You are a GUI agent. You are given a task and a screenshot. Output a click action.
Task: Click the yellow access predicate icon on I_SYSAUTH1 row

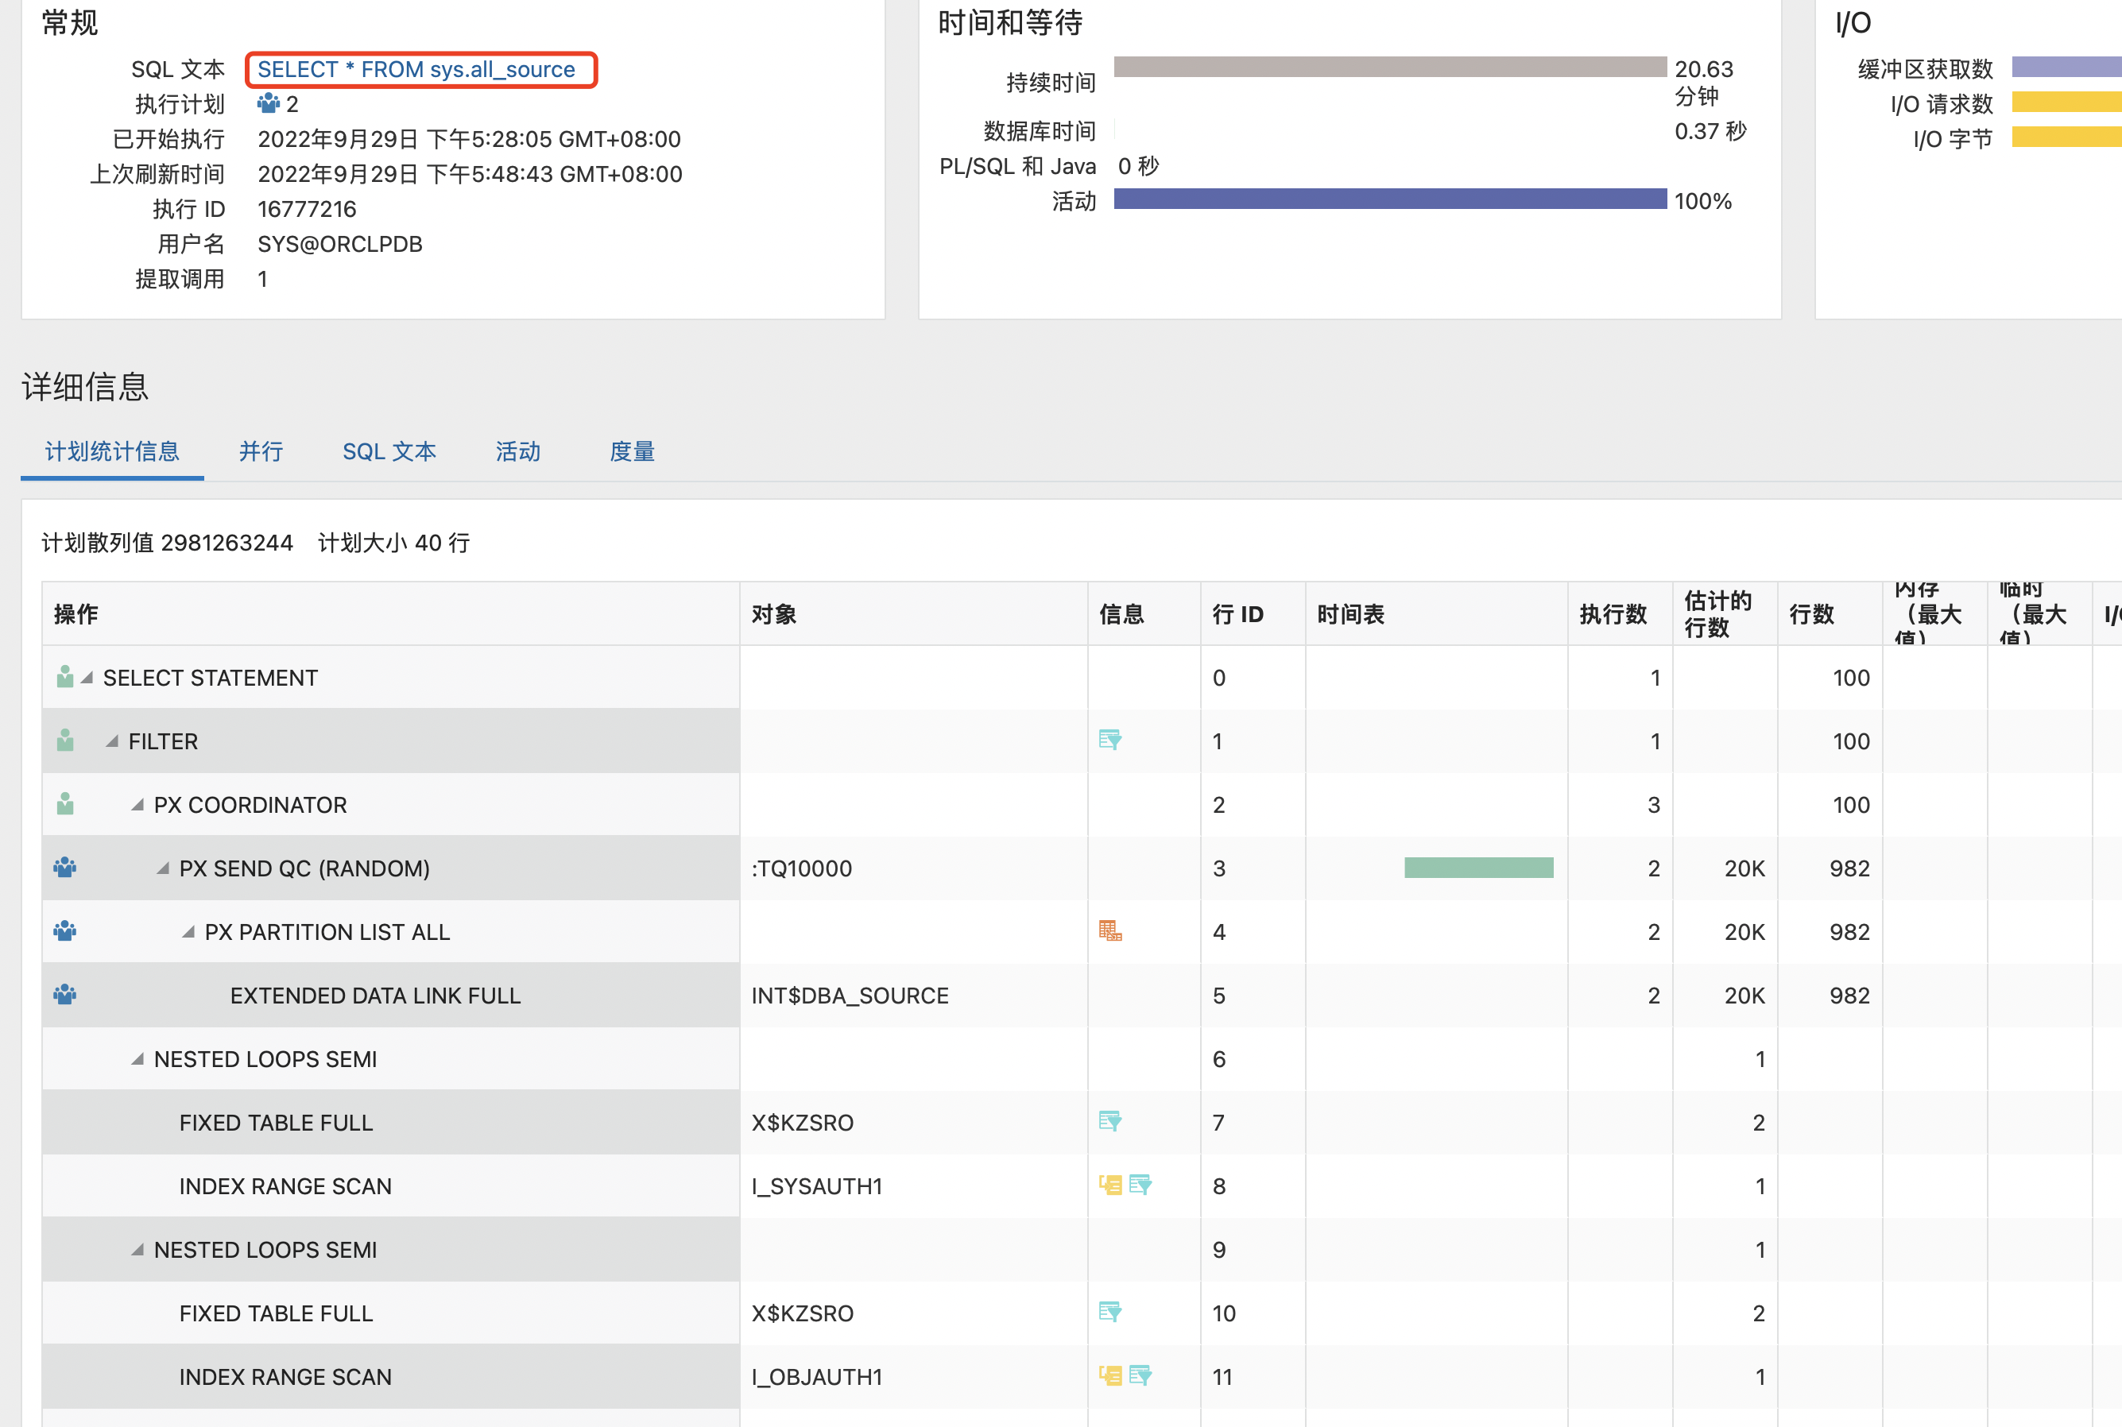click(1109, 1185)
